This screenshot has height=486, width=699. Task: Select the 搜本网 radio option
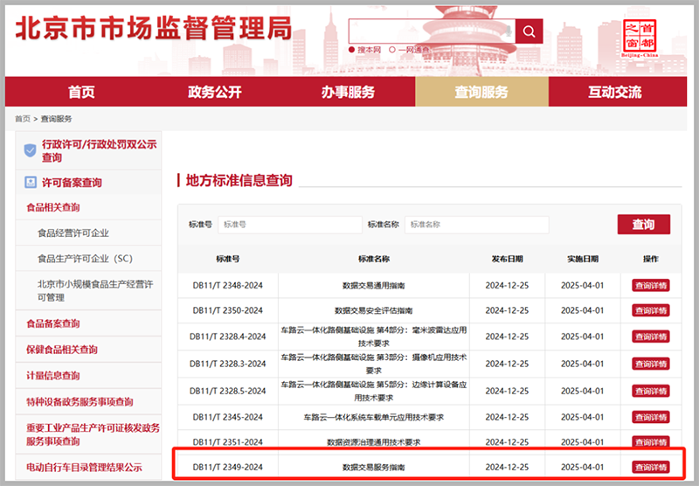pyautogui.click(x=351, y=50)
